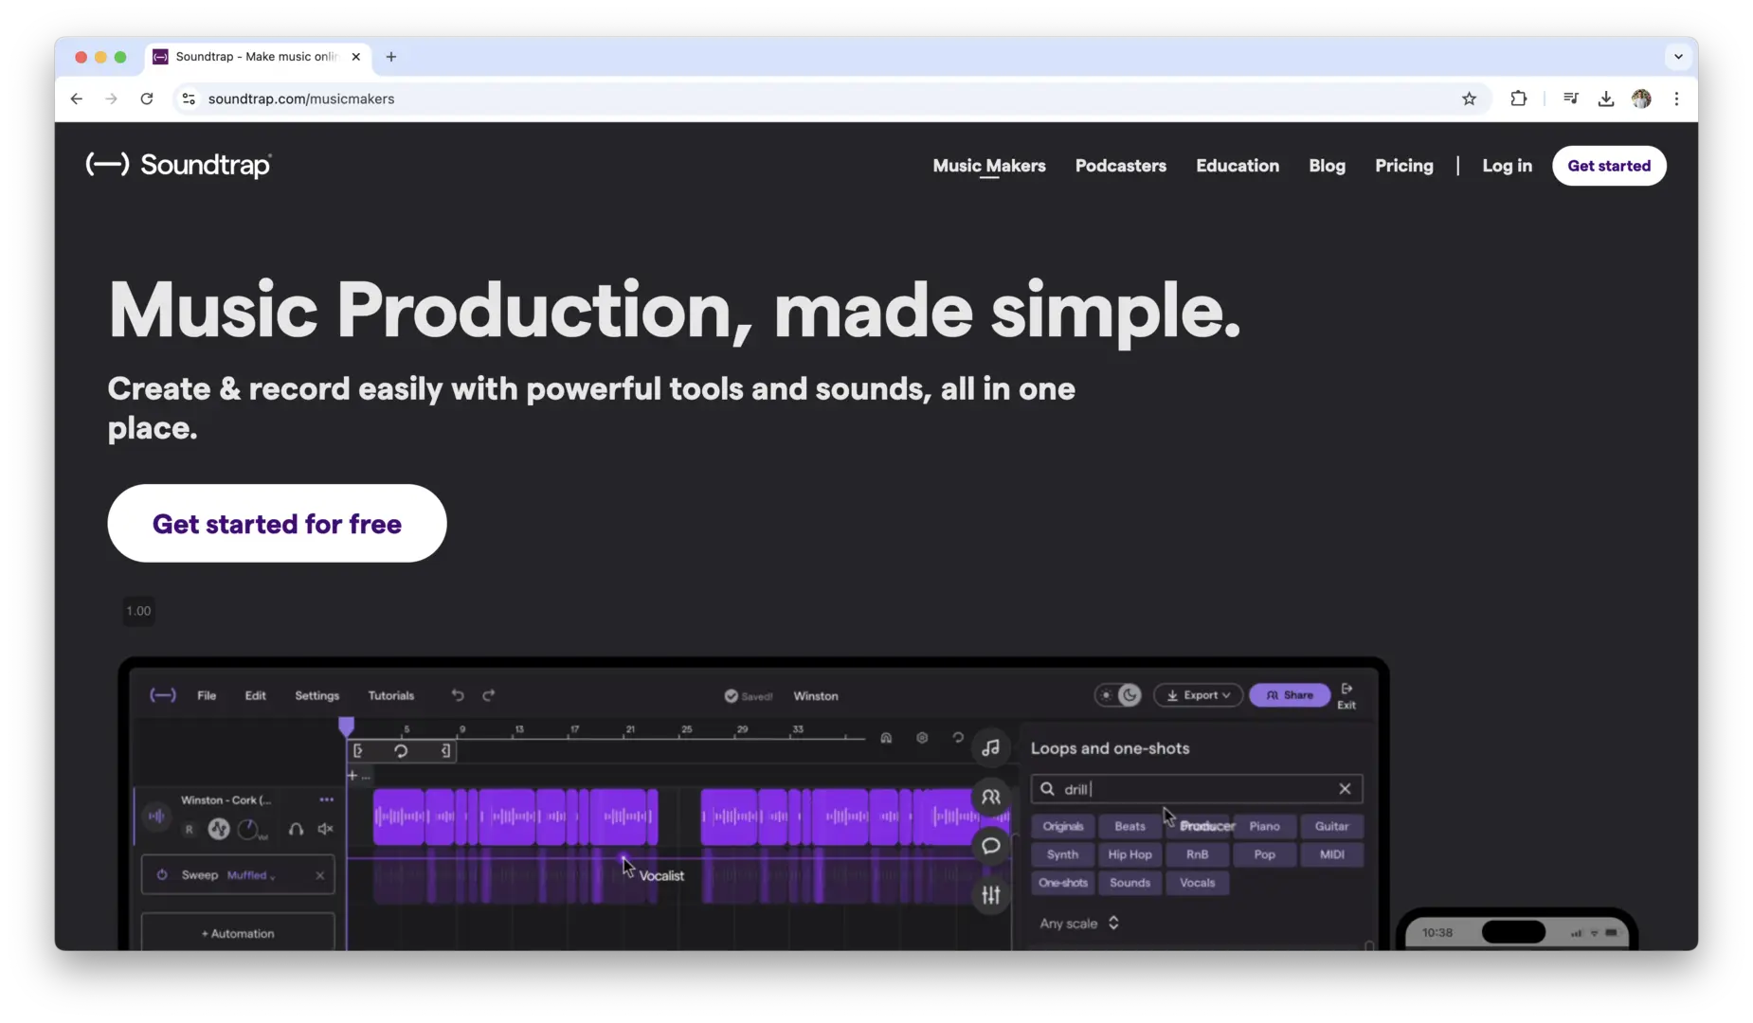
Task: Click the loops search field containing drill
Action: pos(1197,789)
